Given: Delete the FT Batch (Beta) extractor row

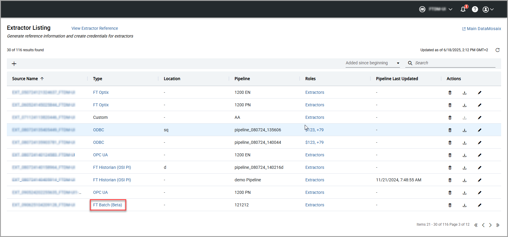Looking at the screenshot, I should [x=450, y=205].
